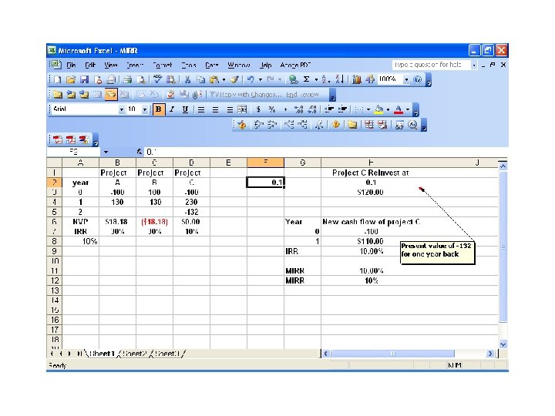Open the Font Color red A swatch
This screenshot has height=416, width=555.
click(x=399, y=109)
